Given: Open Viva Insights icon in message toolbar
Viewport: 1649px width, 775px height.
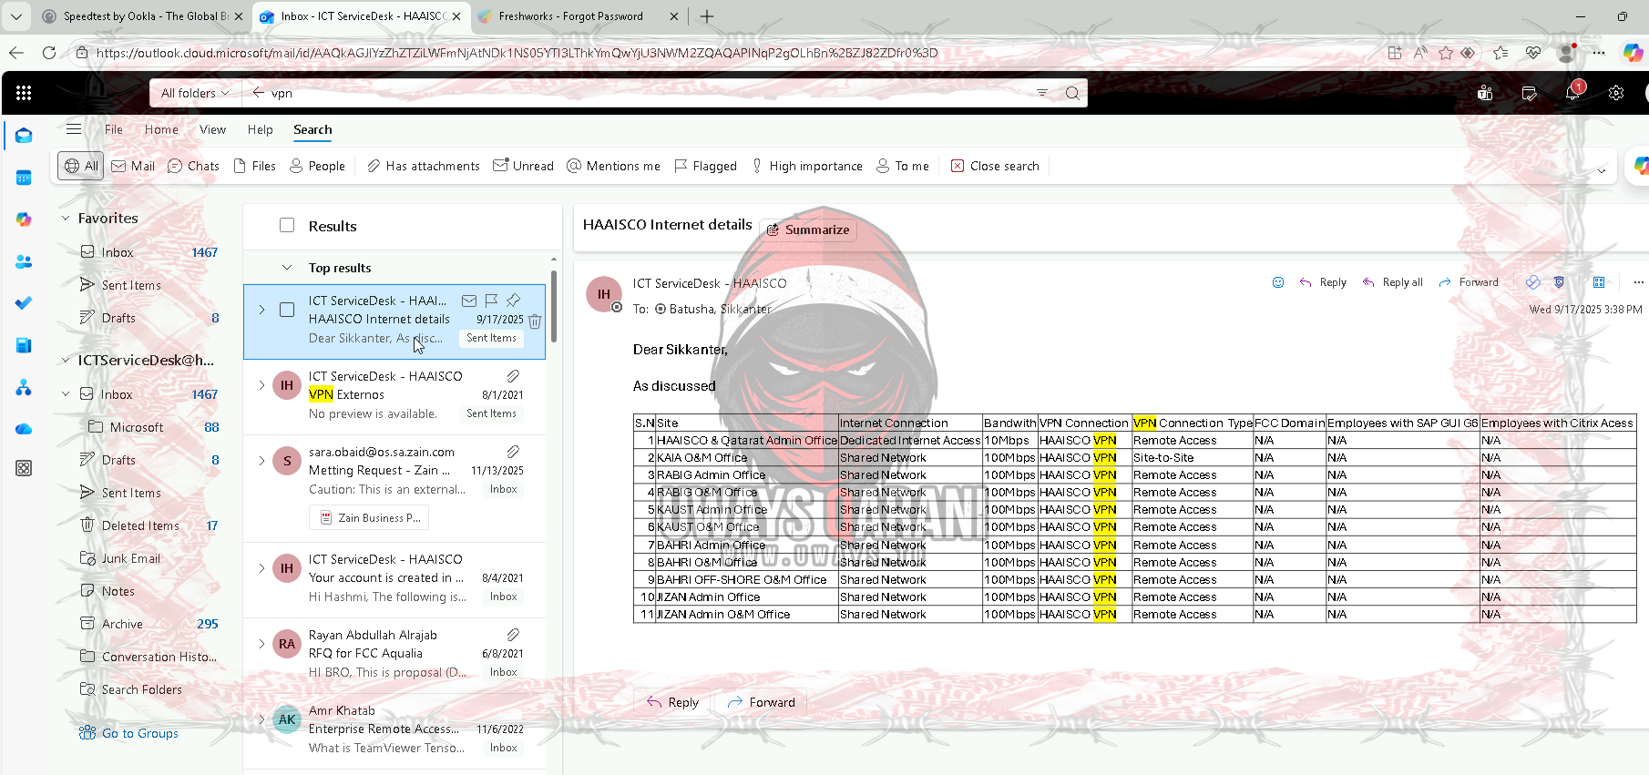Looking at the screenshot, I should [x=1533, y=282].
